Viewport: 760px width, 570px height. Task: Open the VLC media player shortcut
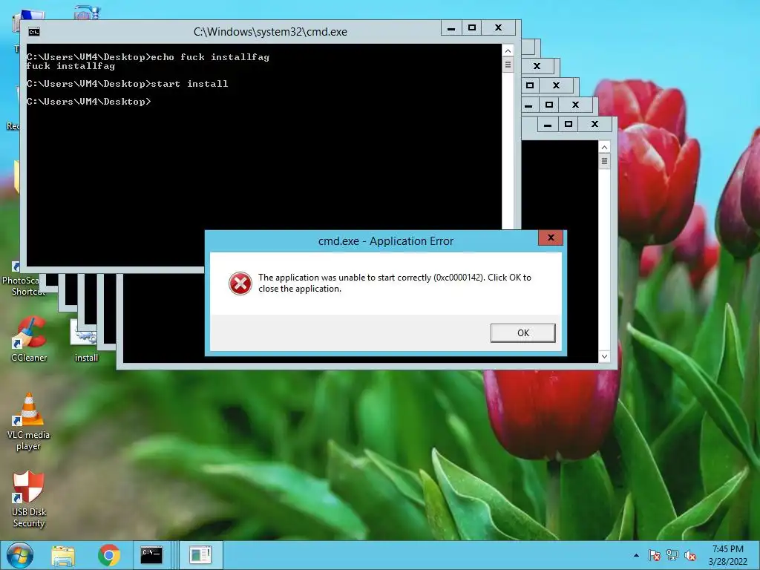pyautogui.click(x=29, y=422)
